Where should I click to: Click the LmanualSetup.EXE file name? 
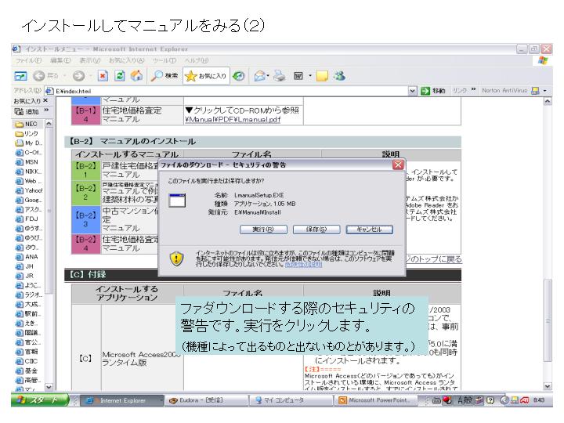click(259, 195)
